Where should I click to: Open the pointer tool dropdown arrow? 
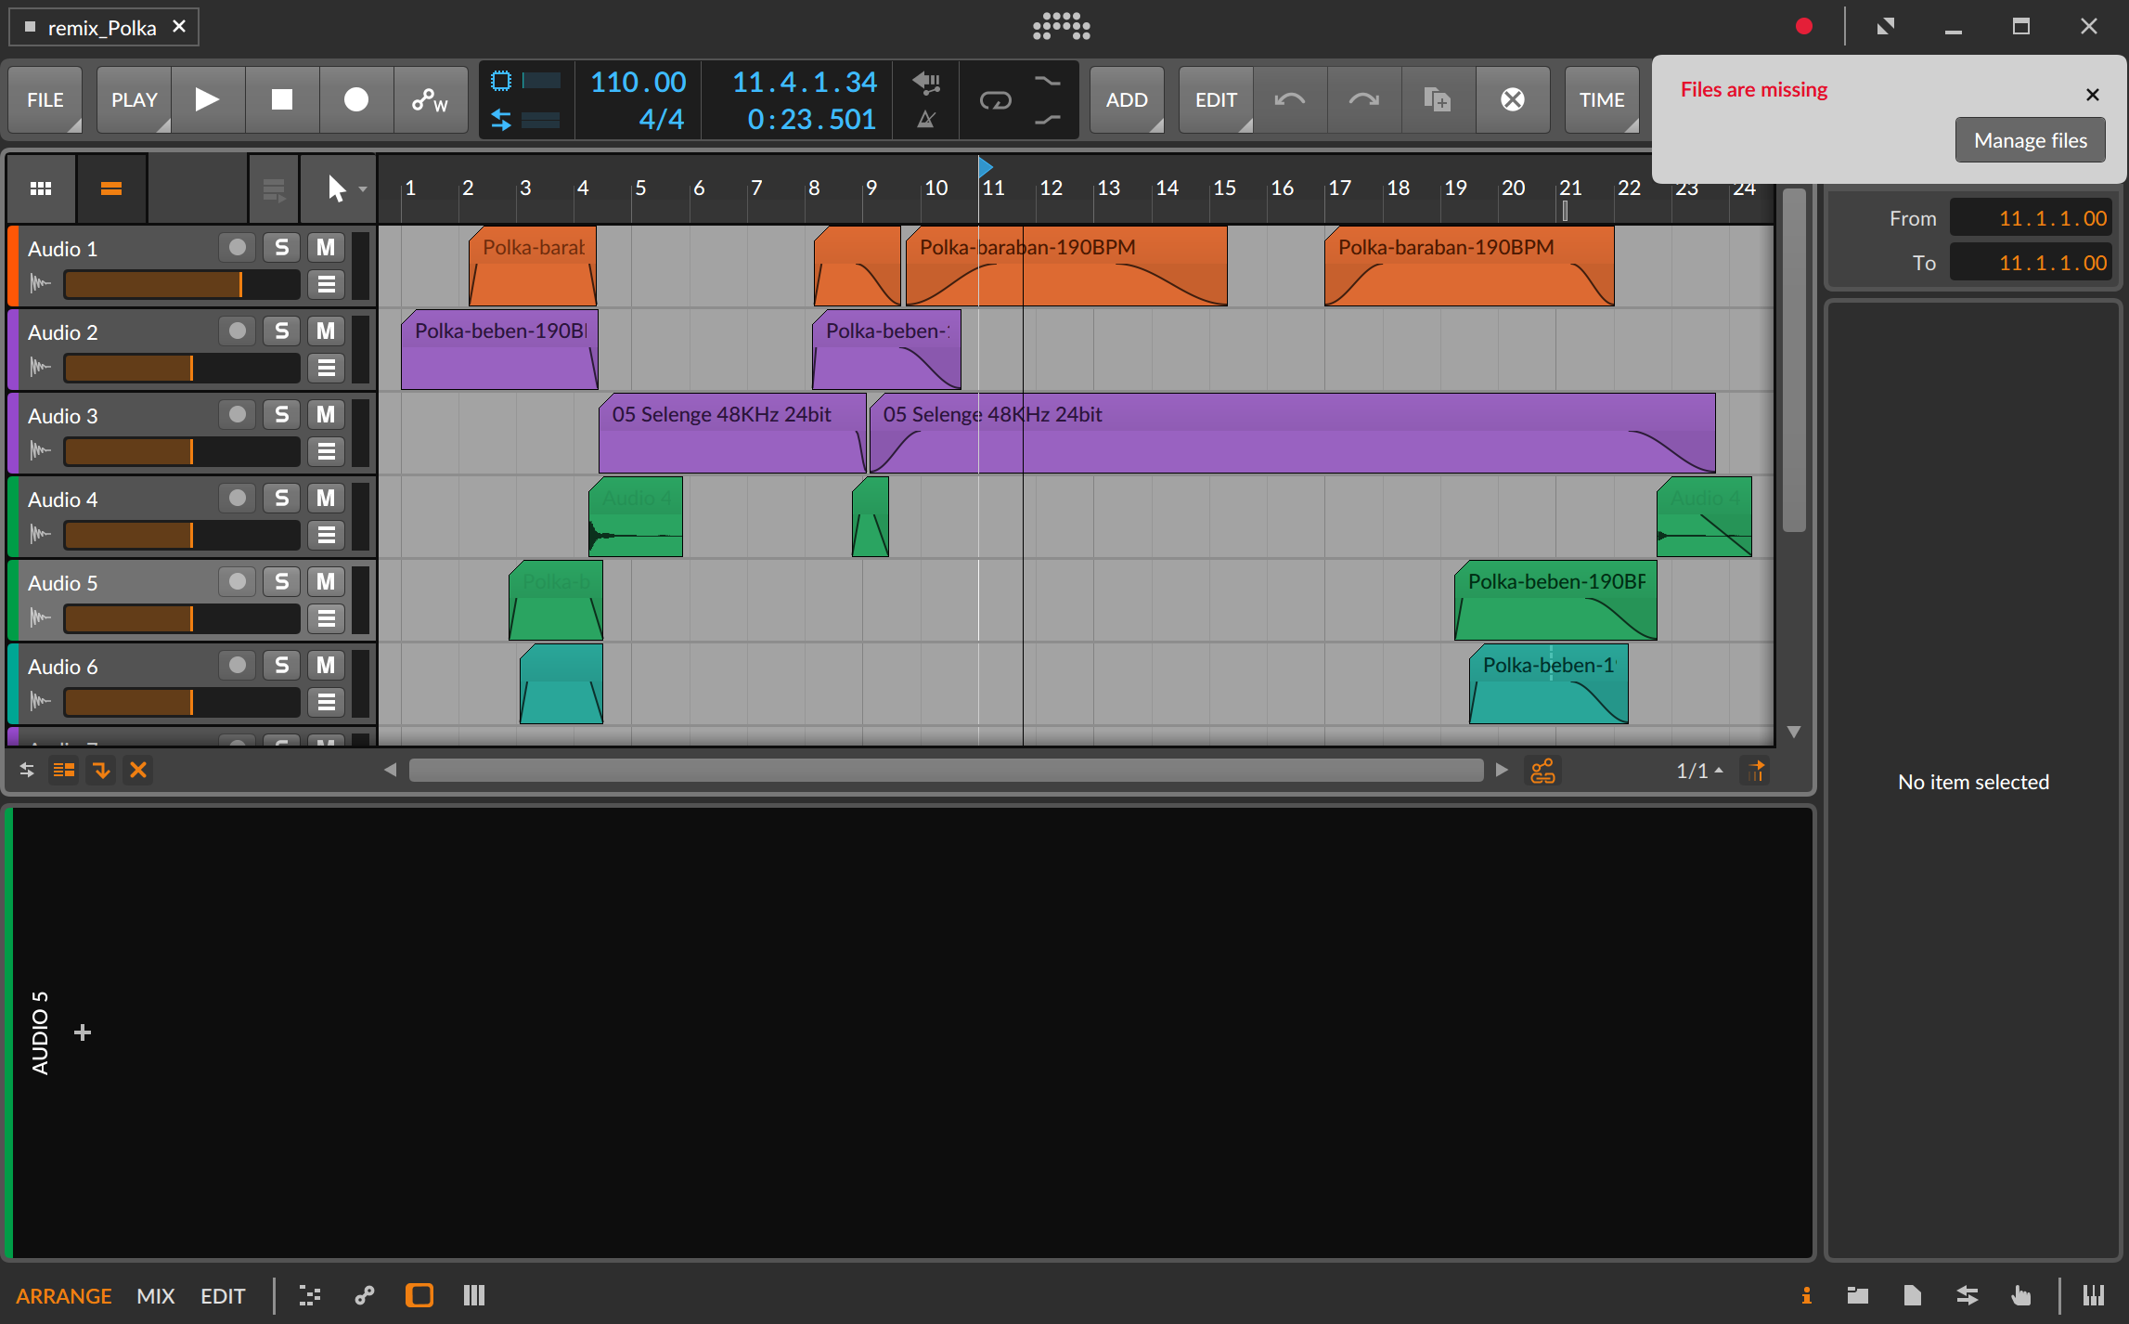coord(363,189)
